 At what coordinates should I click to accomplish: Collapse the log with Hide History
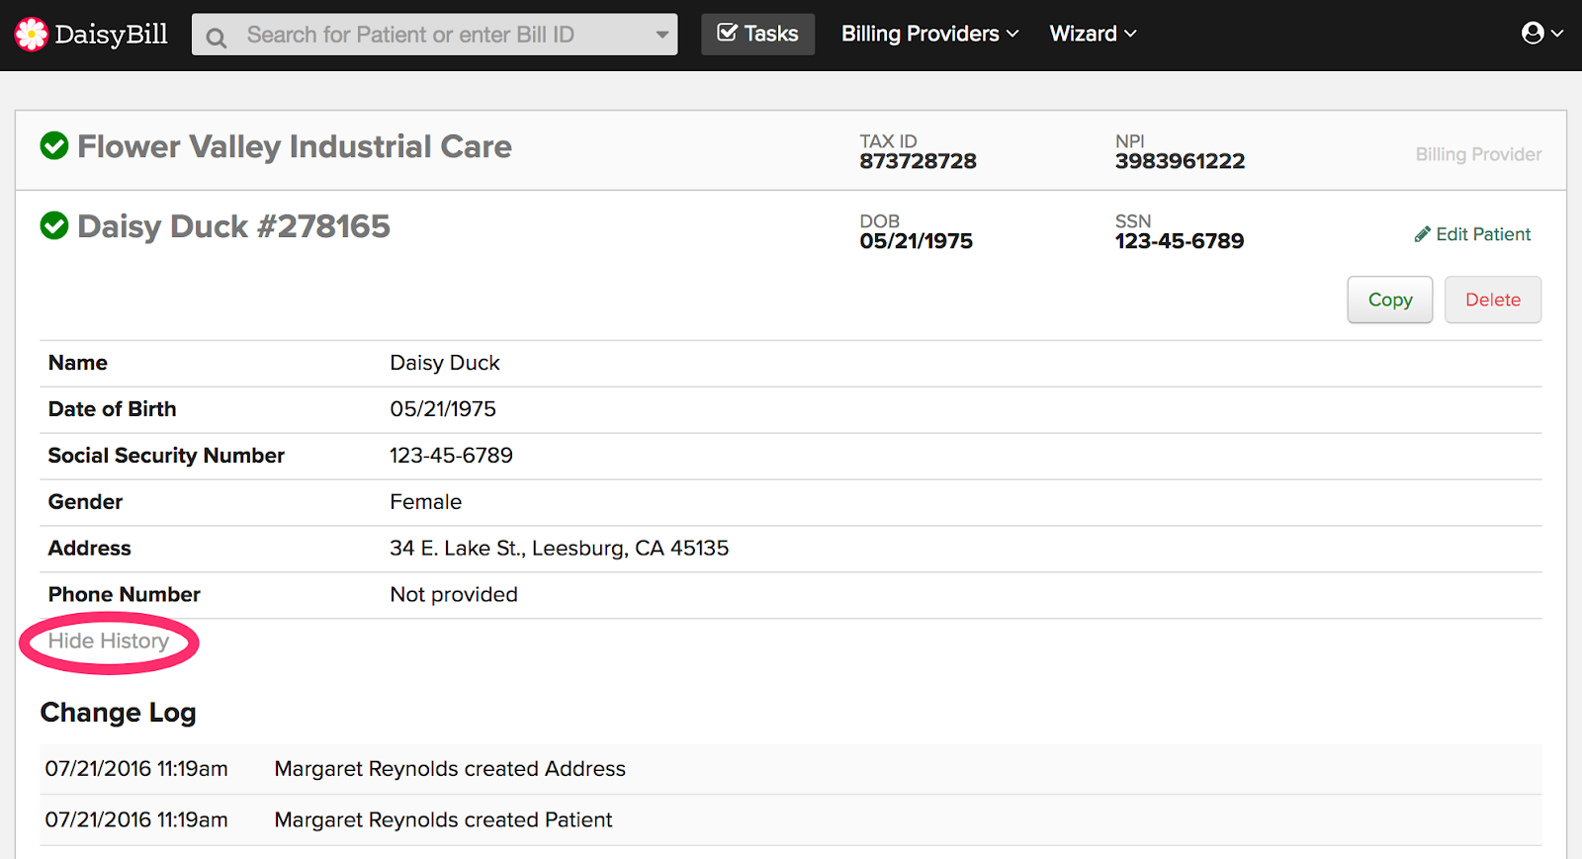pos(109,641)
